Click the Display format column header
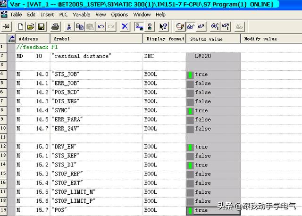Image resolution: width=302 pixels, height=216 pixels. click(165, 39)
